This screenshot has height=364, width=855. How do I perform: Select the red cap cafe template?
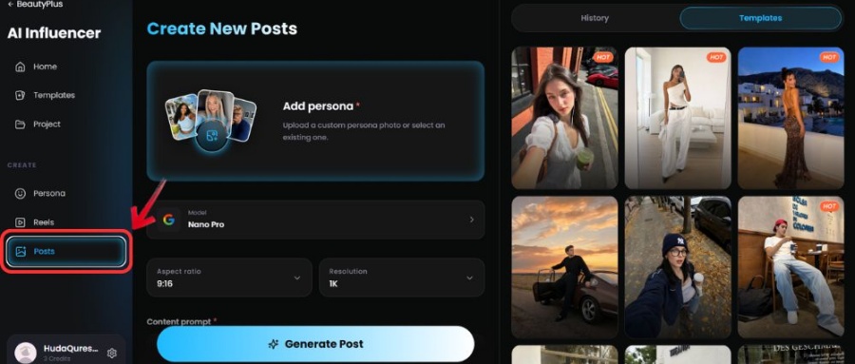(790, 267)
